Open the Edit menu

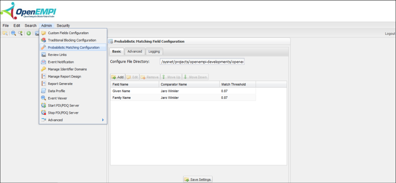point(17,26)
